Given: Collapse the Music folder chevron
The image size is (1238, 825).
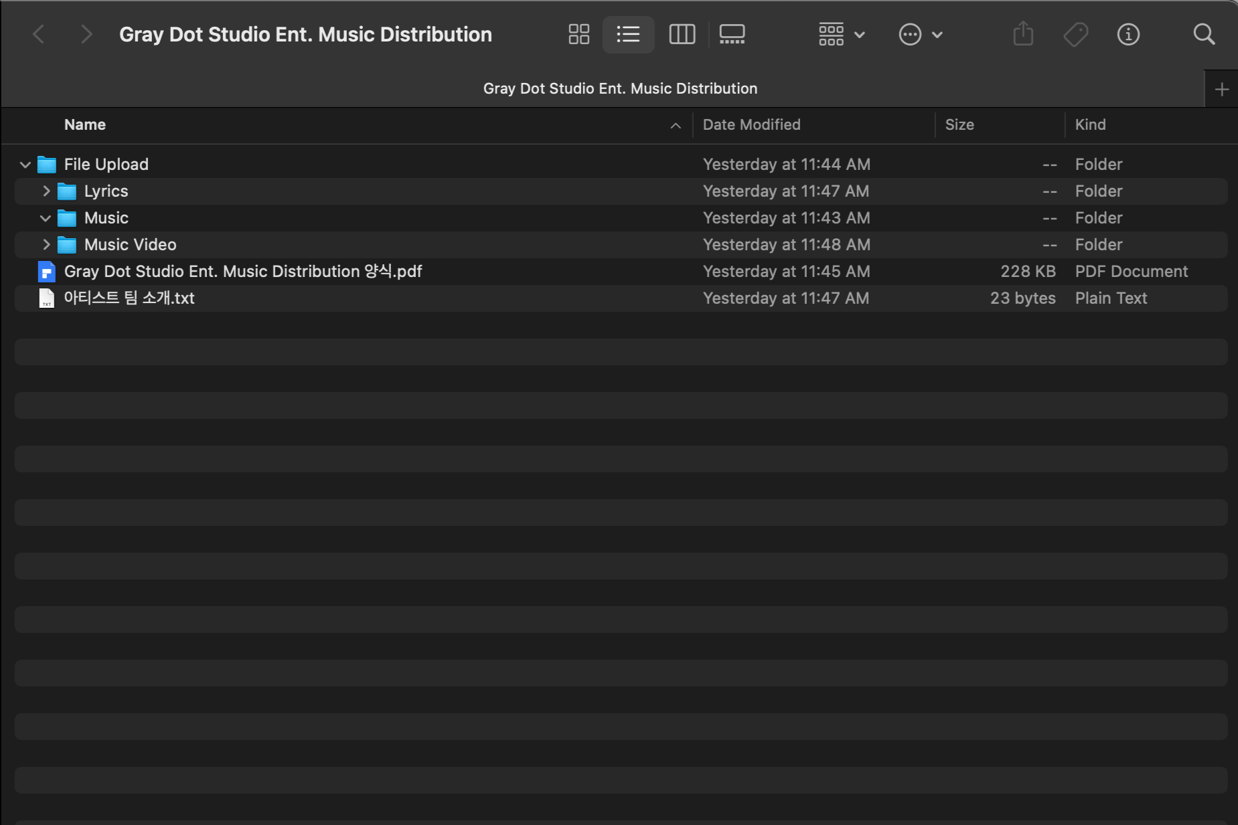Looking at the screenshot, I should (x=45, y=218).
